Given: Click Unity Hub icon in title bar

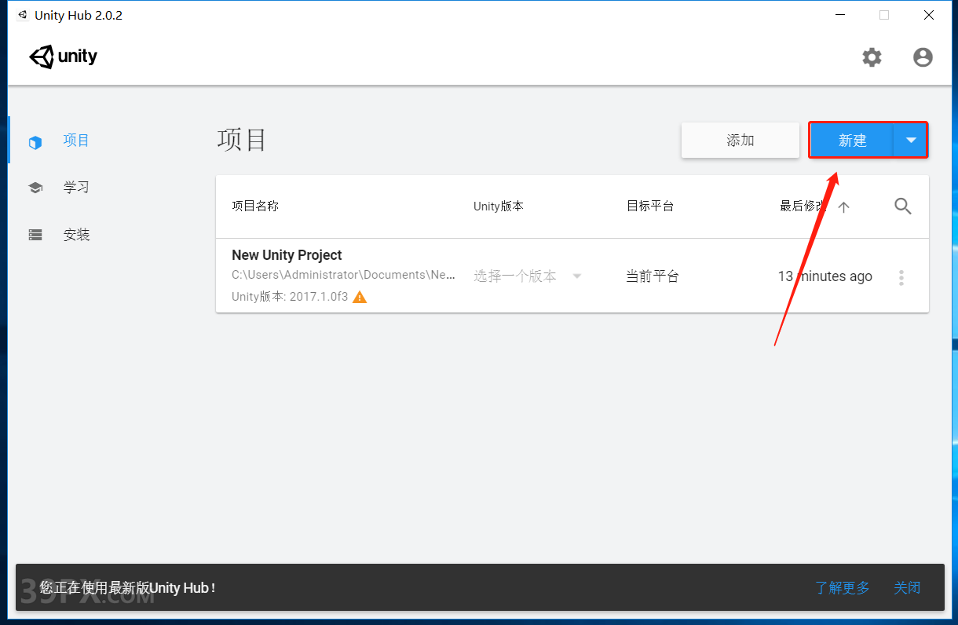Looking at the screenshot, I should coord(22,15).
